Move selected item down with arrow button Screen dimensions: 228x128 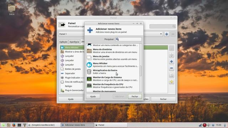171,55
